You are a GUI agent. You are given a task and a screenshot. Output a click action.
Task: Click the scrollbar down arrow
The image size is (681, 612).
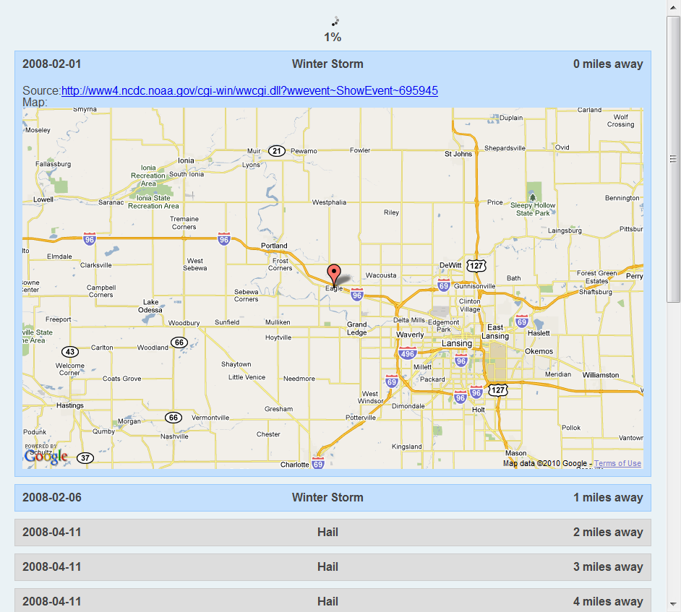click(673, 605)
